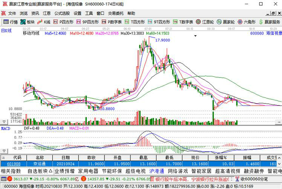Open the 帮助 menu

click(131, 13)
